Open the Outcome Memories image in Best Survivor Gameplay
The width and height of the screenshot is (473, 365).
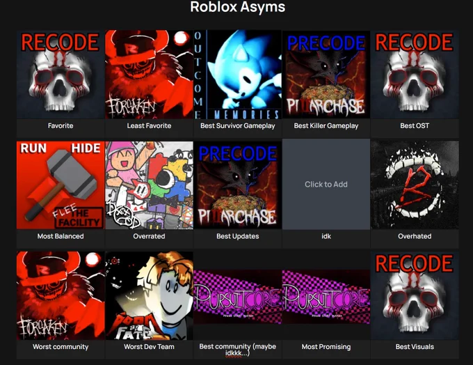pos(237,75)
